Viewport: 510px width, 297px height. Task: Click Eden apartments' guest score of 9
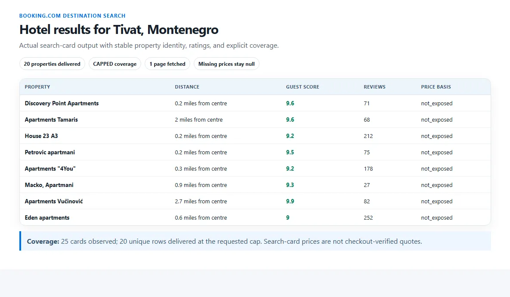point(287,217)
